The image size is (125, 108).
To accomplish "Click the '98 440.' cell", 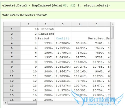I will click(x=79, y=43).
